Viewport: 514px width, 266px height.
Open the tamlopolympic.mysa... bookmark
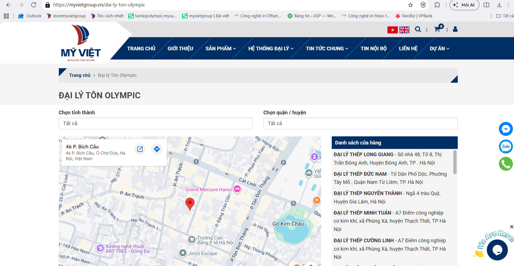point(153,16)
